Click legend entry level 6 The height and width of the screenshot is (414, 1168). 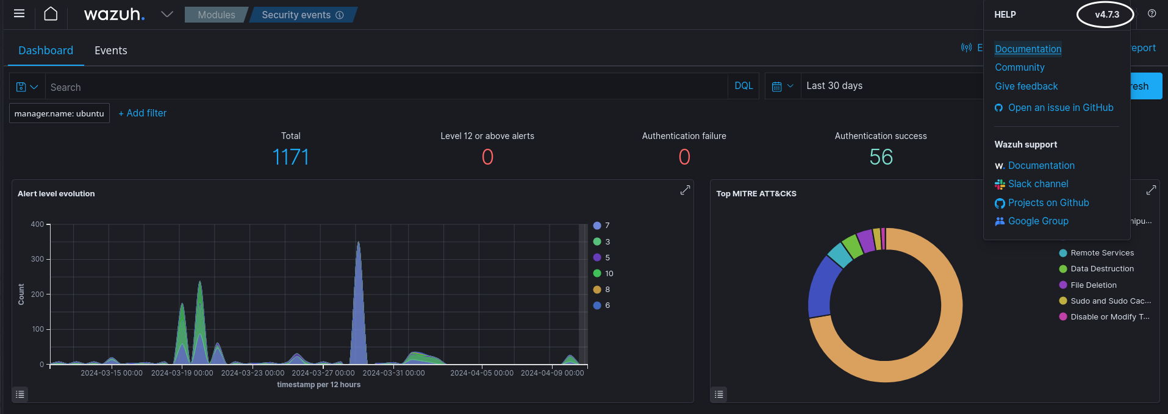pos(601,305)
